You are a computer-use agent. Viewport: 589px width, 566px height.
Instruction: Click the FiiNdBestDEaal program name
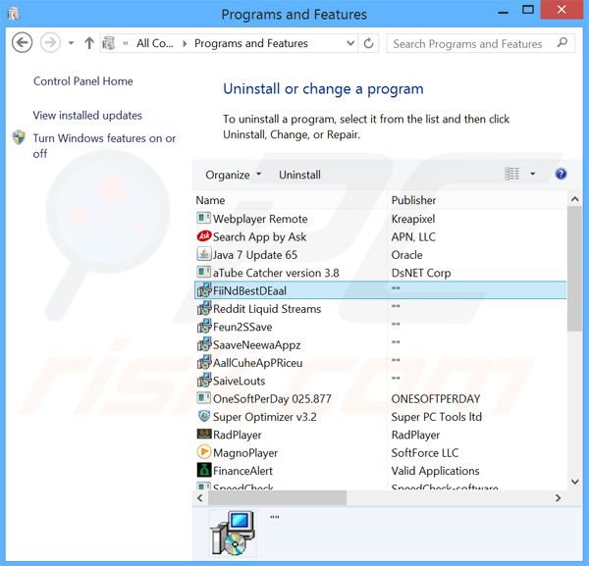249,291
